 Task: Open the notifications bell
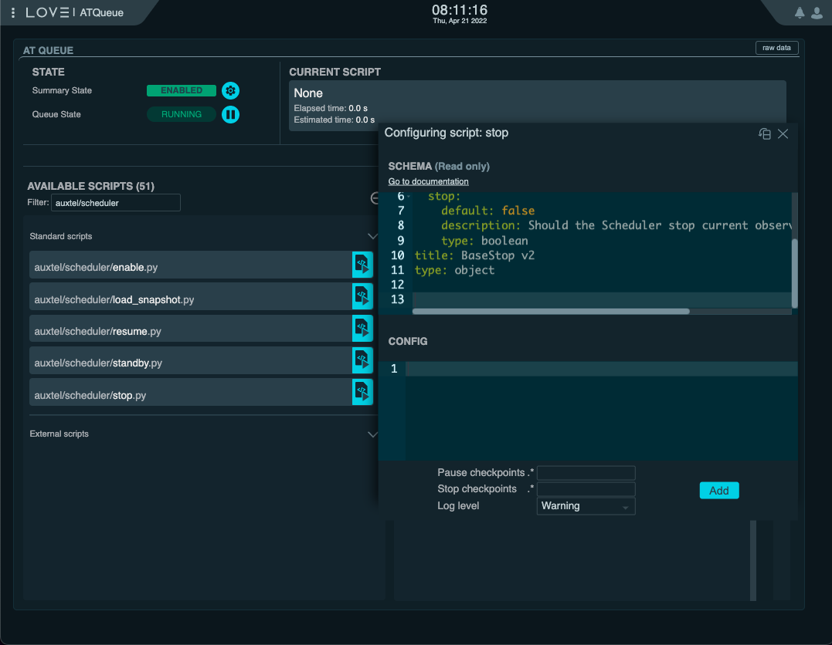(801, 12)
